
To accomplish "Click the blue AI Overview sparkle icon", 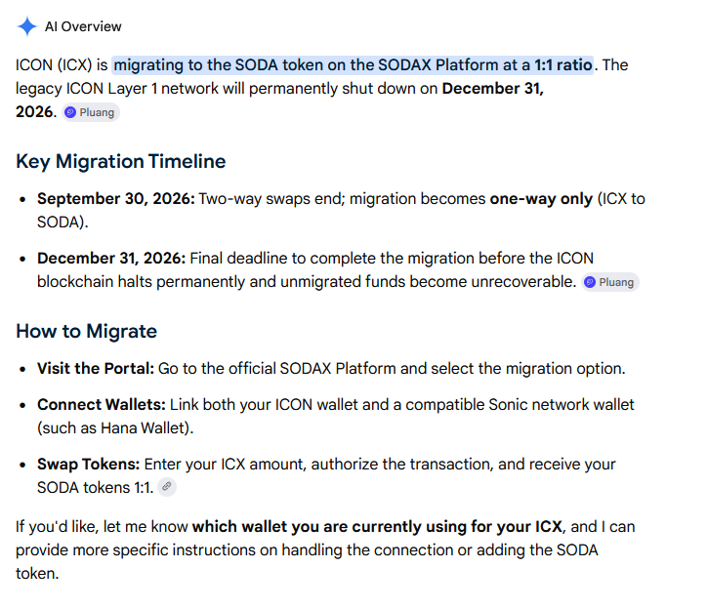I will click(27, 26).
